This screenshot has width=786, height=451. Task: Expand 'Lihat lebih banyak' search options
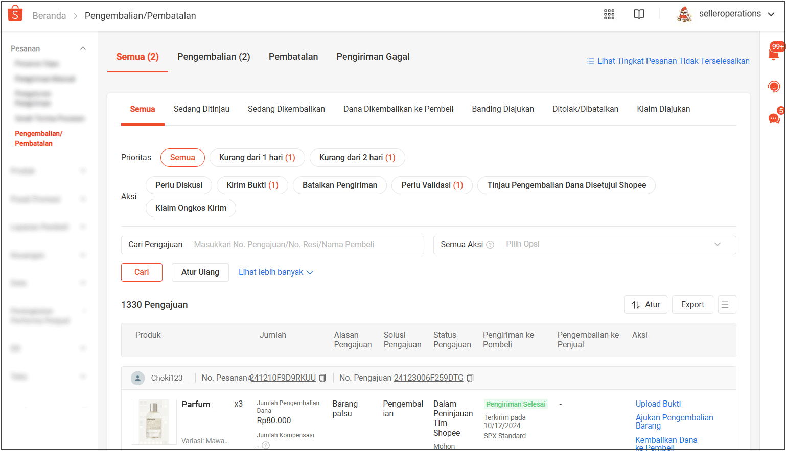pyautogui.click(x=275, y=272)
